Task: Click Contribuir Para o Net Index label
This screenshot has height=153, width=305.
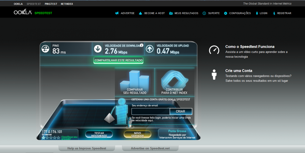Action: 174,91
